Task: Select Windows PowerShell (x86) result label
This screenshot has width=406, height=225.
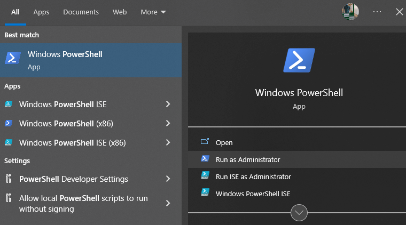Action: pos(66,124)
